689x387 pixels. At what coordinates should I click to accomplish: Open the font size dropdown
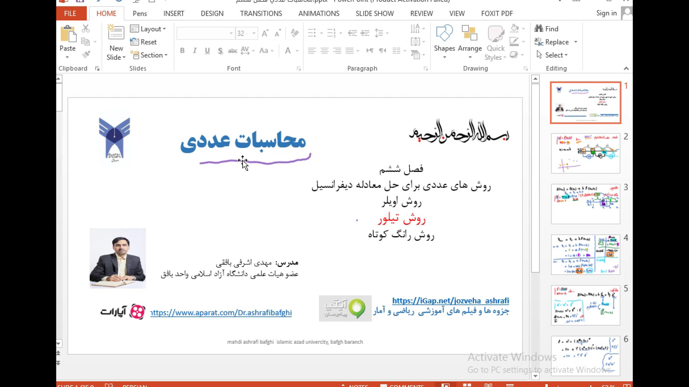[x=254, y=33]
